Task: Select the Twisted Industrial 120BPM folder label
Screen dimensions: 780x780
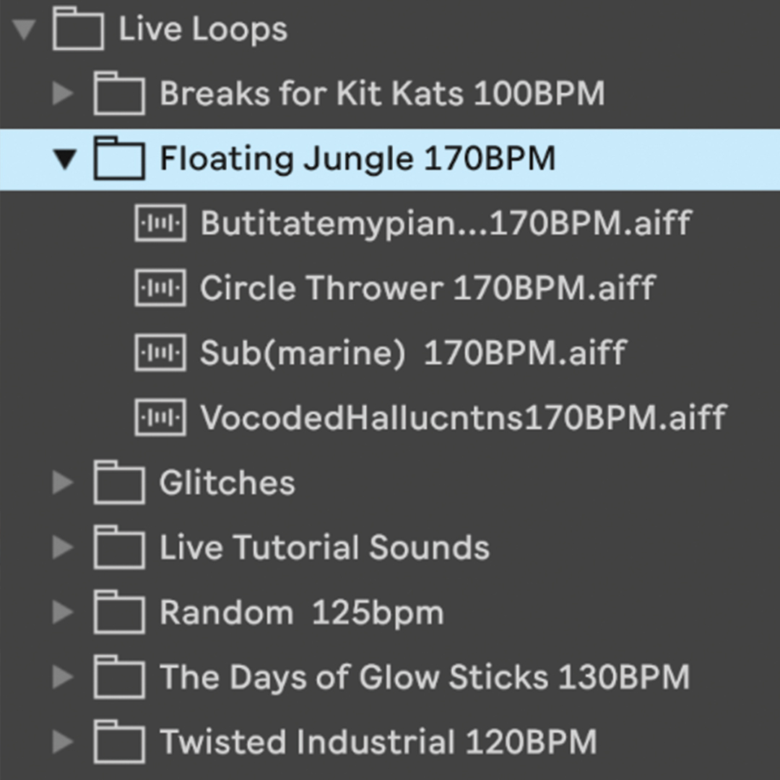Action: pos(378,741)
